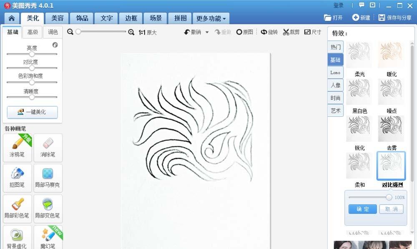The height and width of the screenshot is (249, 417).
Task: Open the Lomo effects category tab
Action: 335,73
